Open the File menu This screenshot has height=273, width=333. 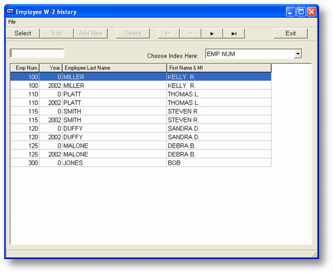[12, 22]
